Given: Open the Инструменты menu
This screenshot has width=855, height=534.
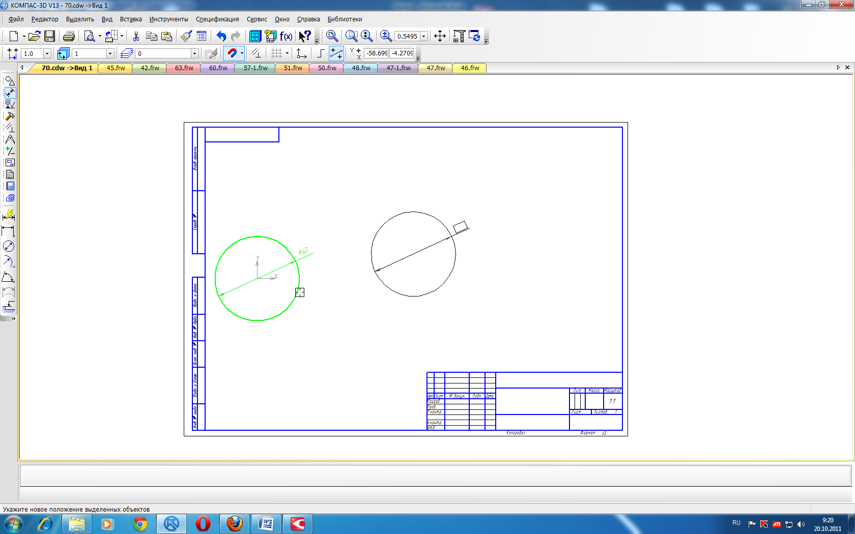Looking at the screenshot, I should pyautogui.click(x=168, y=19).
